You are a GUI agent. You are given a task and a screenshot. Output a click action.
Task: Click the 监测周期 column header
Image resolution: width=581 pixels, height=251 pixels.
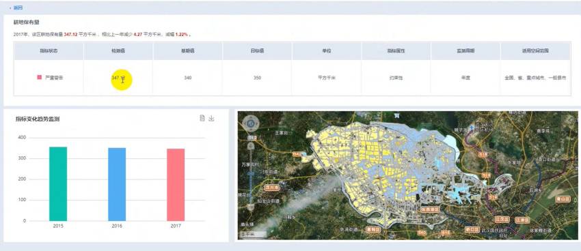click(465, 50)
